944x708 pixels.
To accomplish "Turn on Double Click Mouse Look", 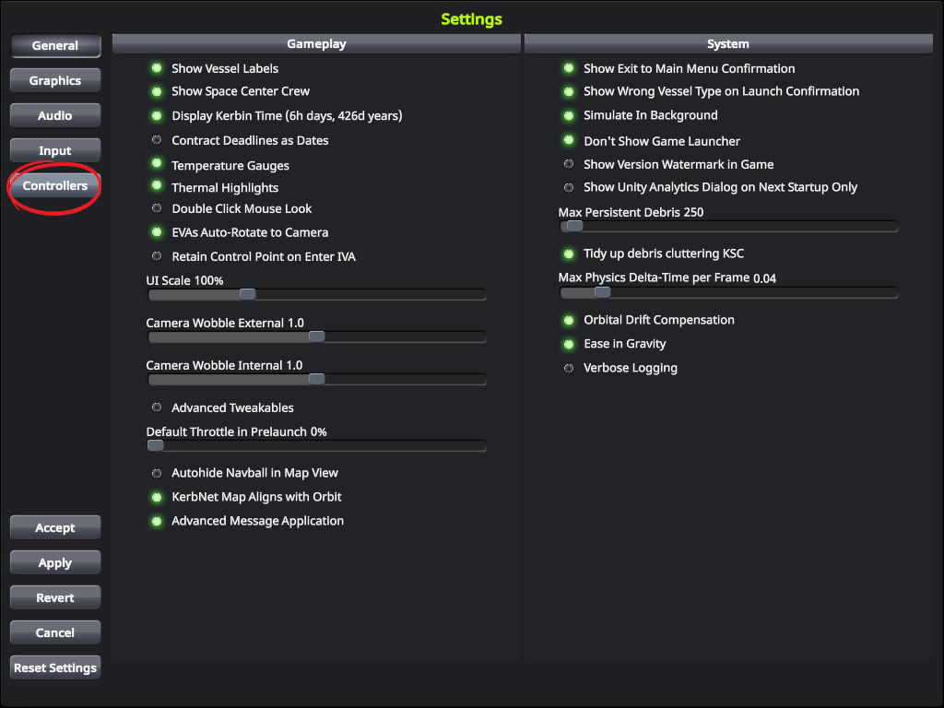I will (157, 208).
